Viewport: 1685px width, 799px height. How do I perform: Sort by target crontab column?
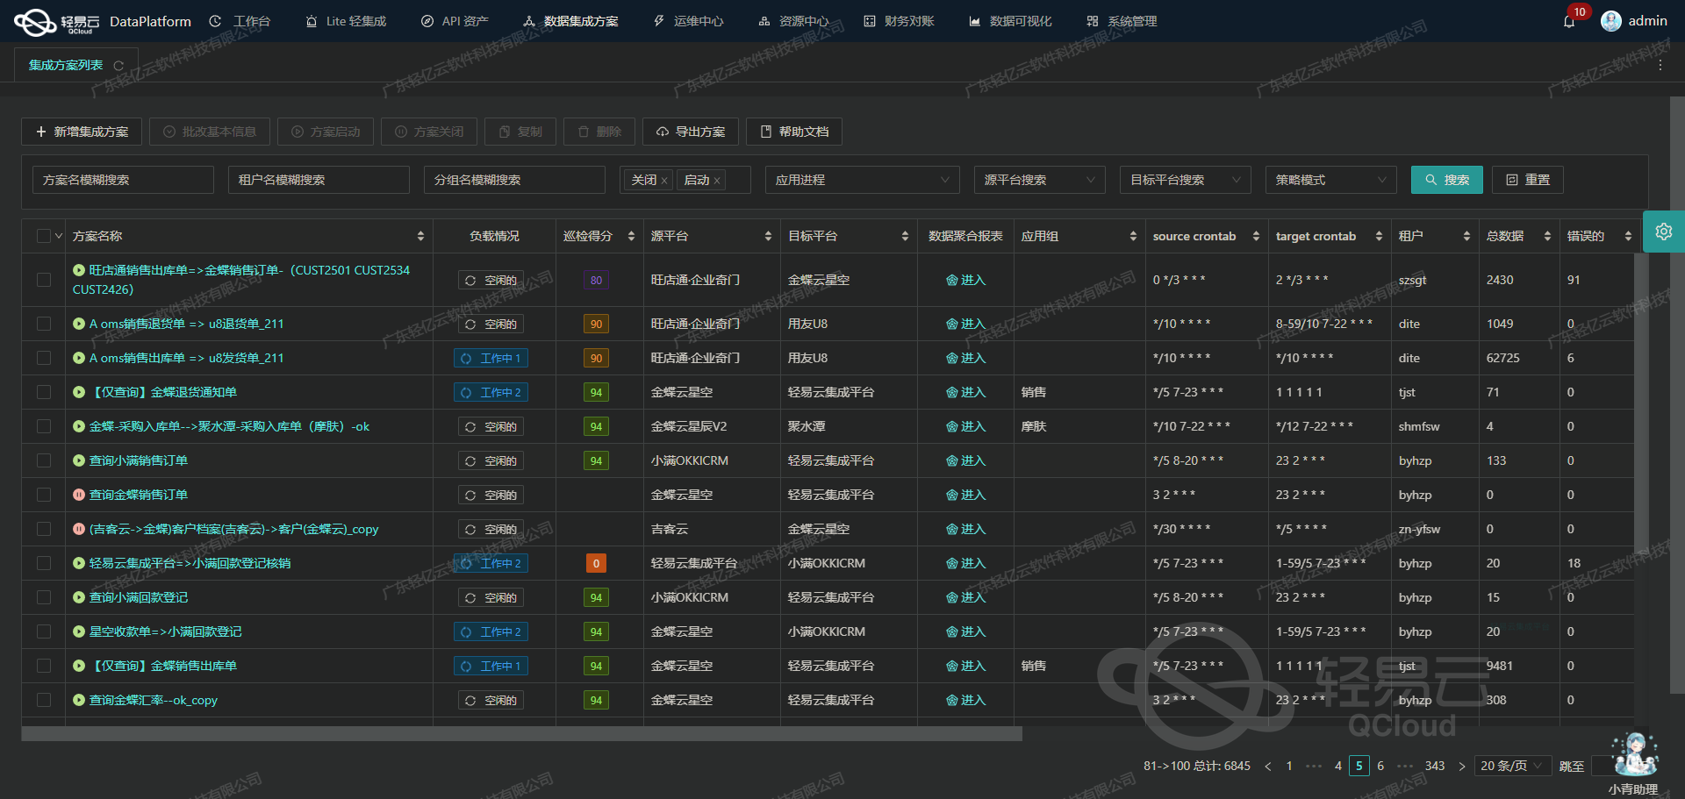(x=1379, y=236)
